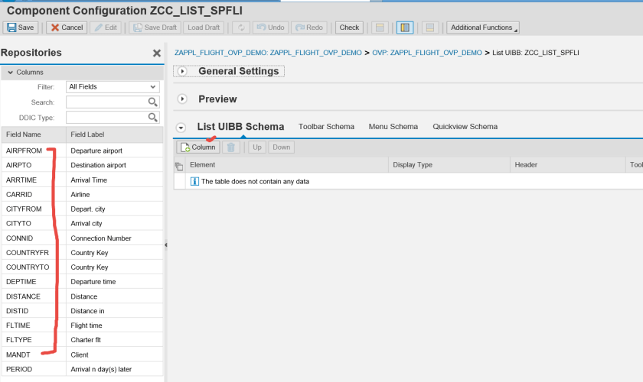Image resolution: width=643 pixels, height=382 pixels.
Task: Click the select-all icon in table corner
Action: pos(179,167)
